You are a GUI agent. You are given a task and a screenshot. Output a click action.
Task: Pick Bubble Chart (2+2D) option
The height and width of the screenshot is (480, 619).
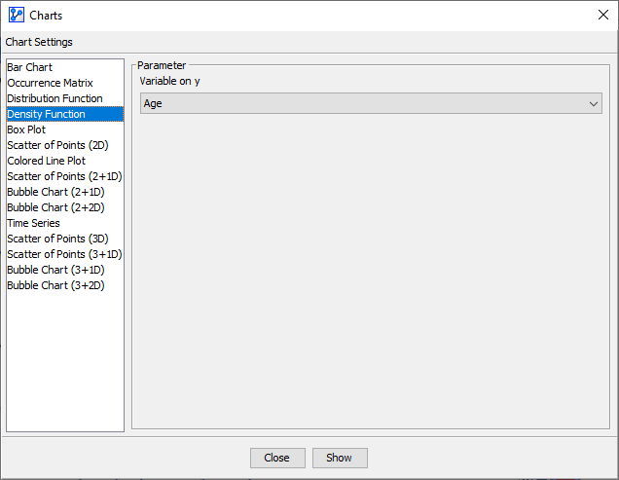55,207
